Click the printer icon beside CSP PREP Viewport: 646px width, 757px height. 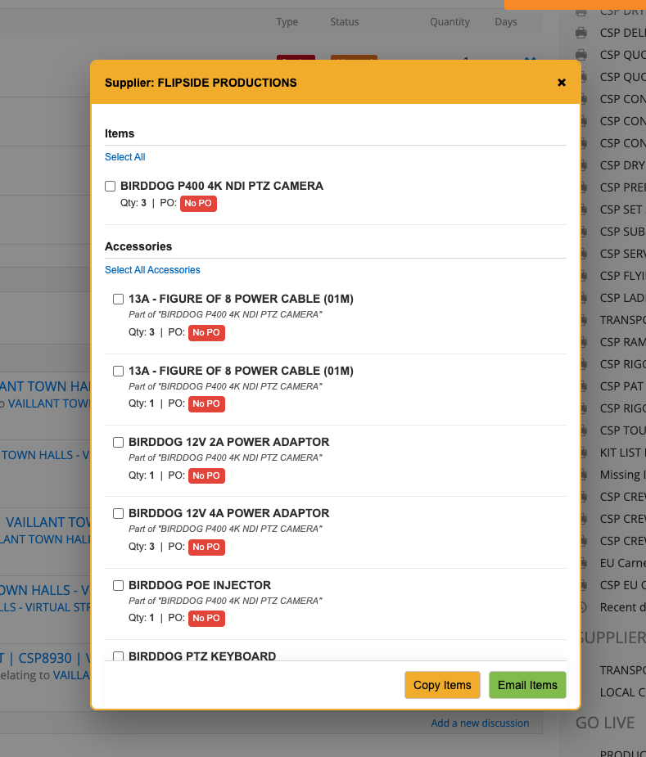(583, 187)
